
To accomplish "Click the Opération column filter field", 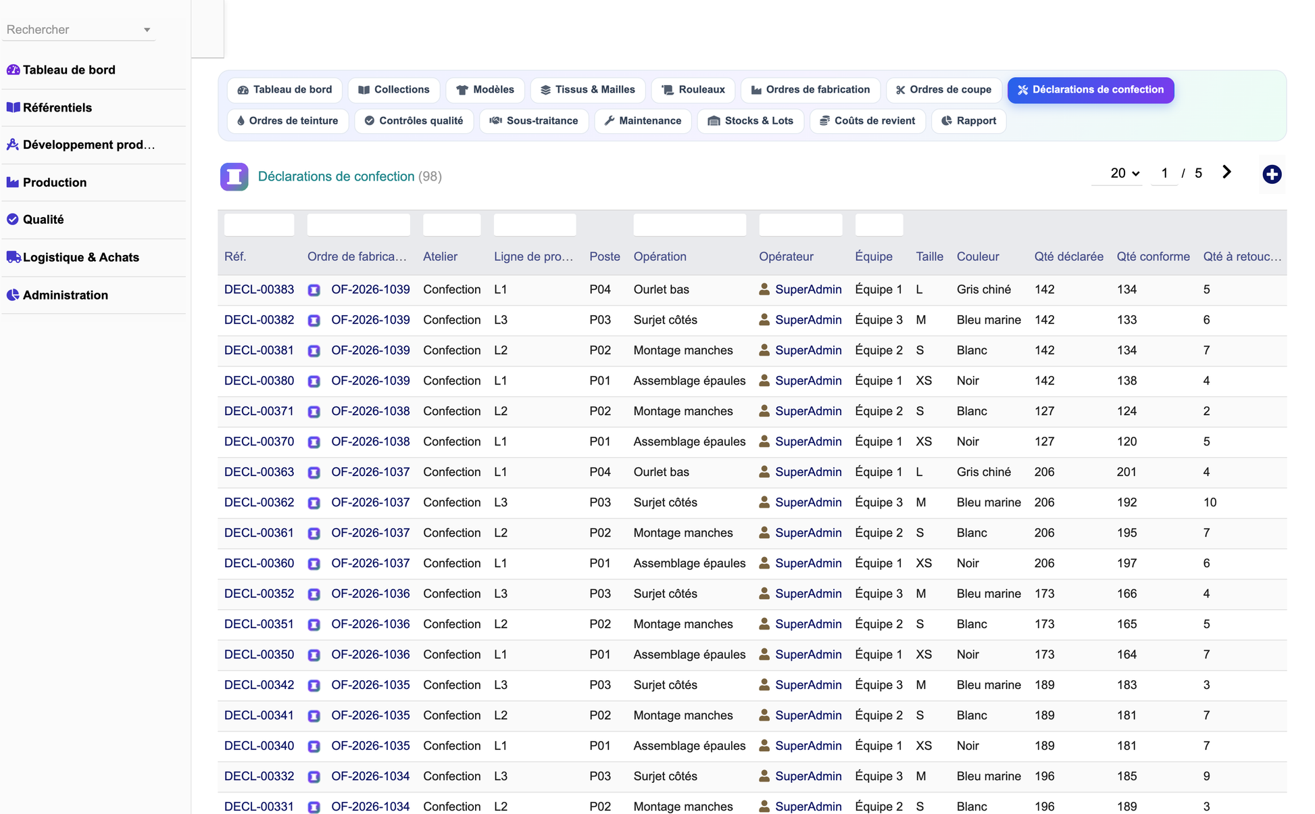I will (689, 224).
